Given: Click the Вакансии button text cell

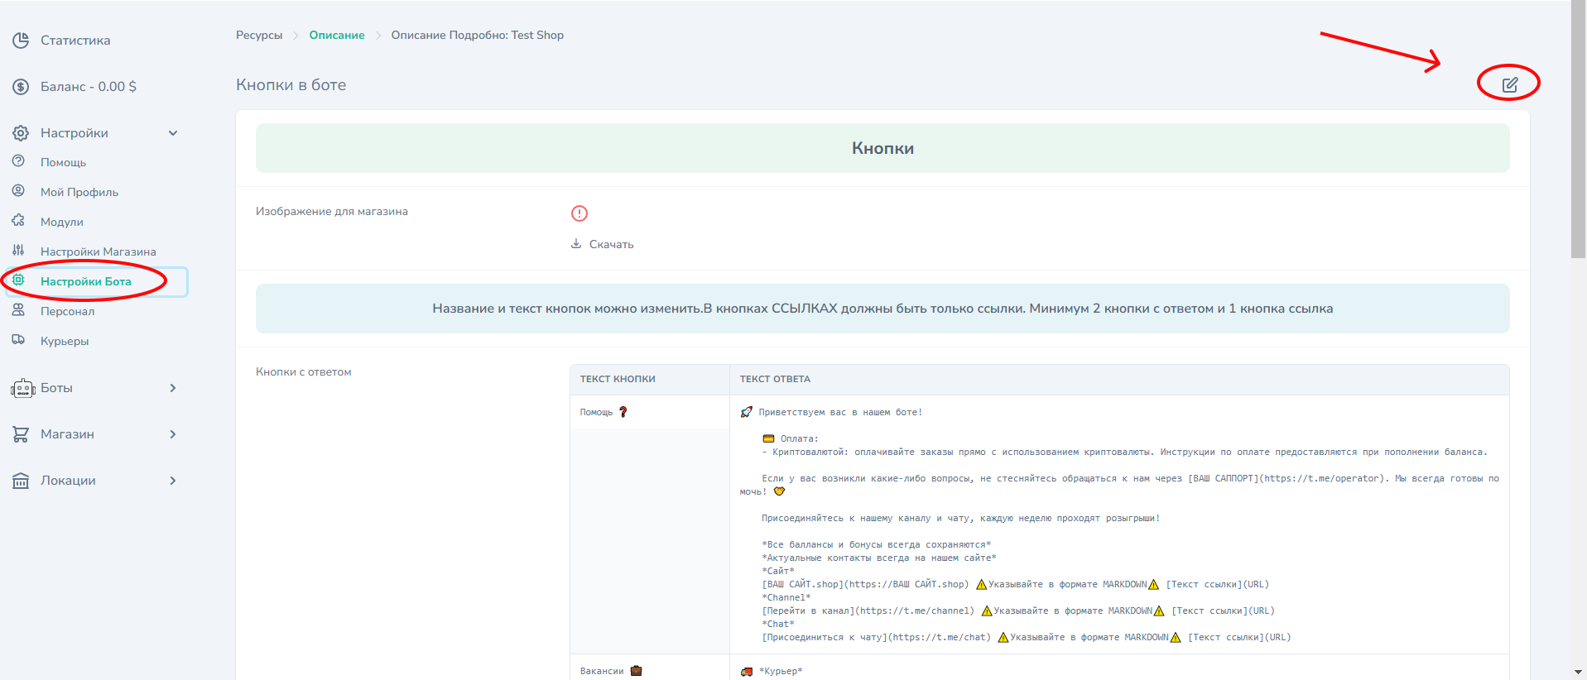Looking at the screenshot, I should coord(650,671).
